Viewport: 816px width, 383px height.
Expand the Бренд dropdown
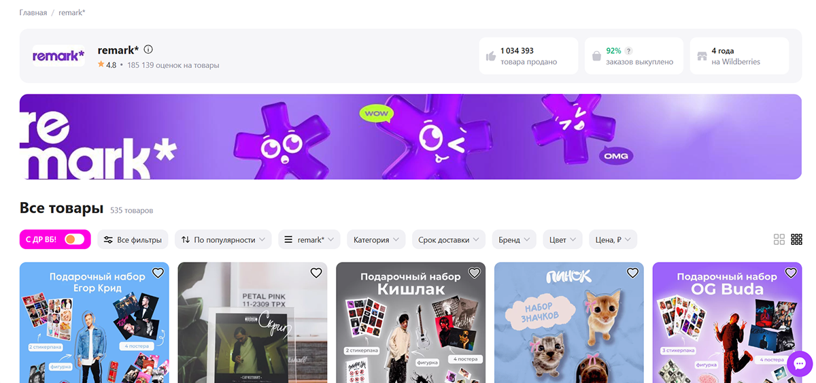coord(514,239)
